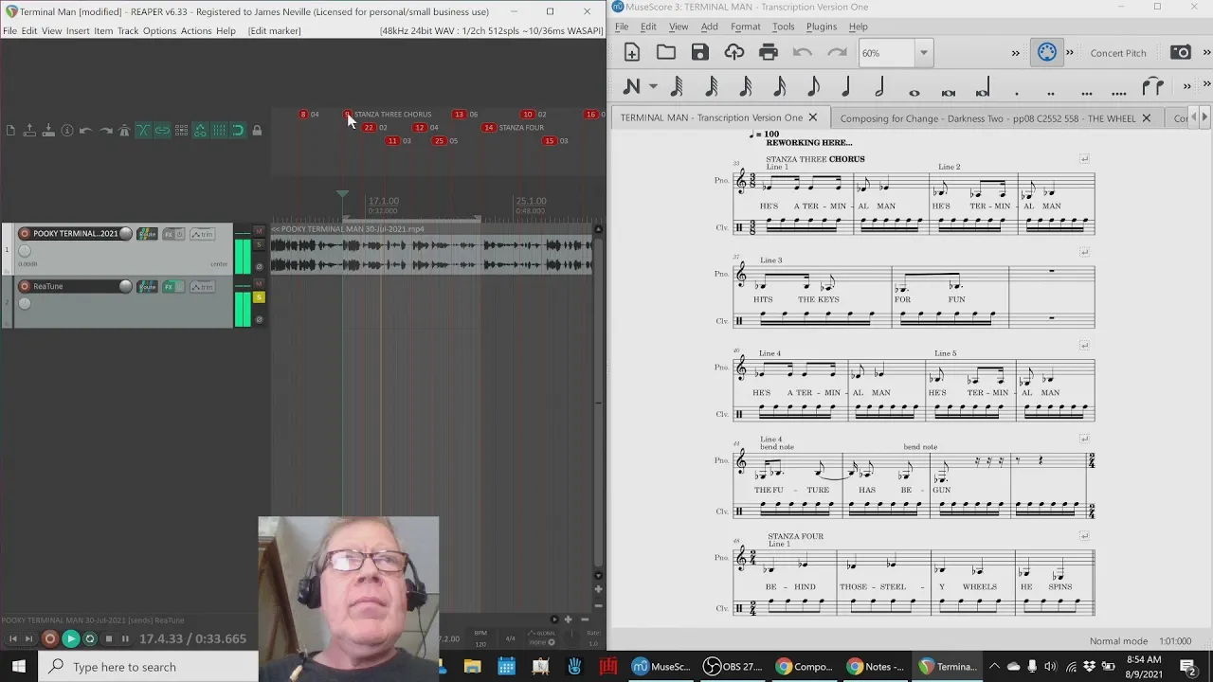
Task: Click the Windows Start button
Action: (18, 666)
